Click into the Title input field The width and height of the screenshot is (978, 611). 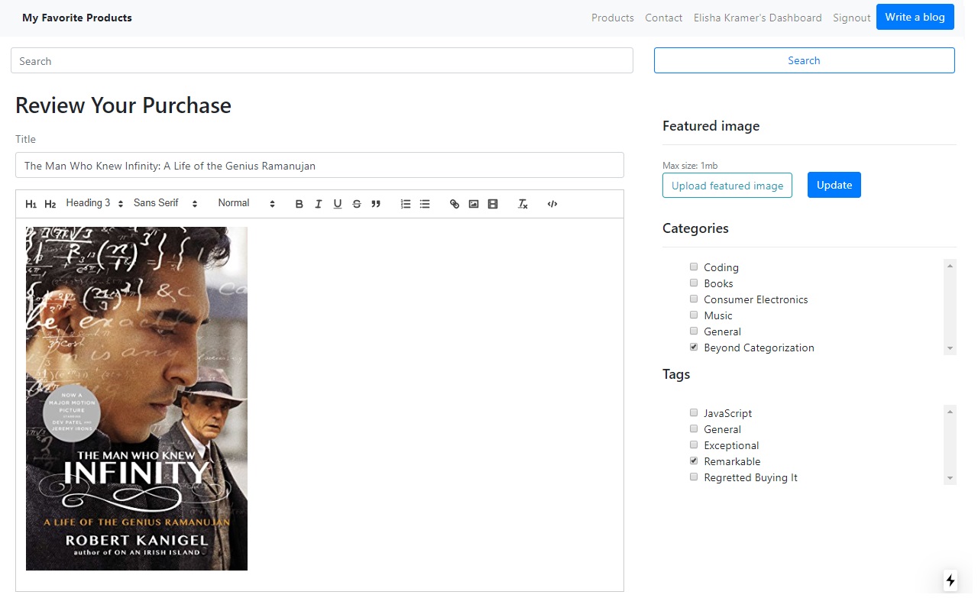point(319,166)
